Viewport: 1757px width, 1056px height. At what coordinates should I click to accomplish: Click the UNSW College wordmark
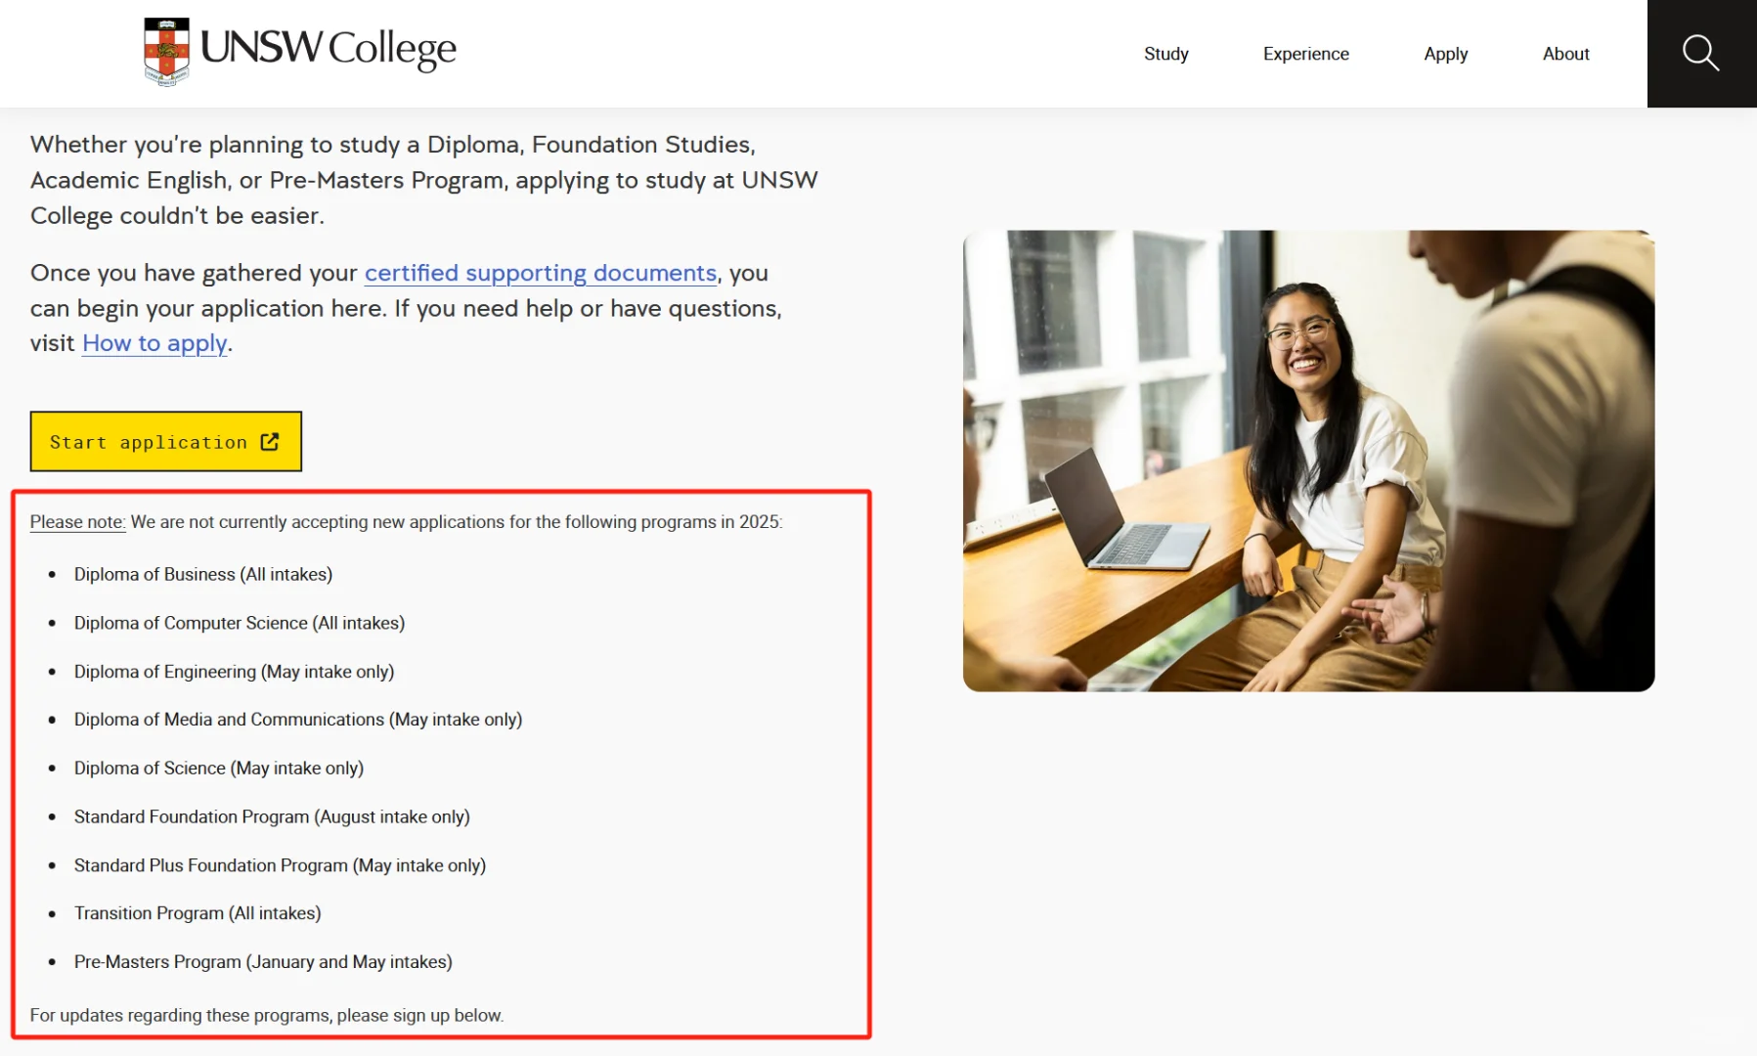point(329,49)
